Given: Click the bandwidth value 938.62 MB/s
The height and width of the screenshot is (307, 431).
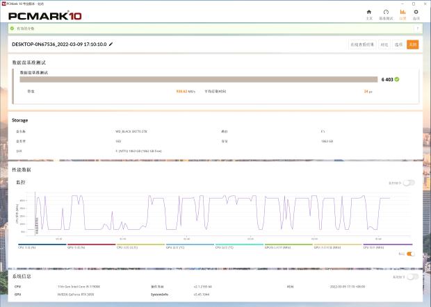Looking at the screenshot, I should [186, 92].
